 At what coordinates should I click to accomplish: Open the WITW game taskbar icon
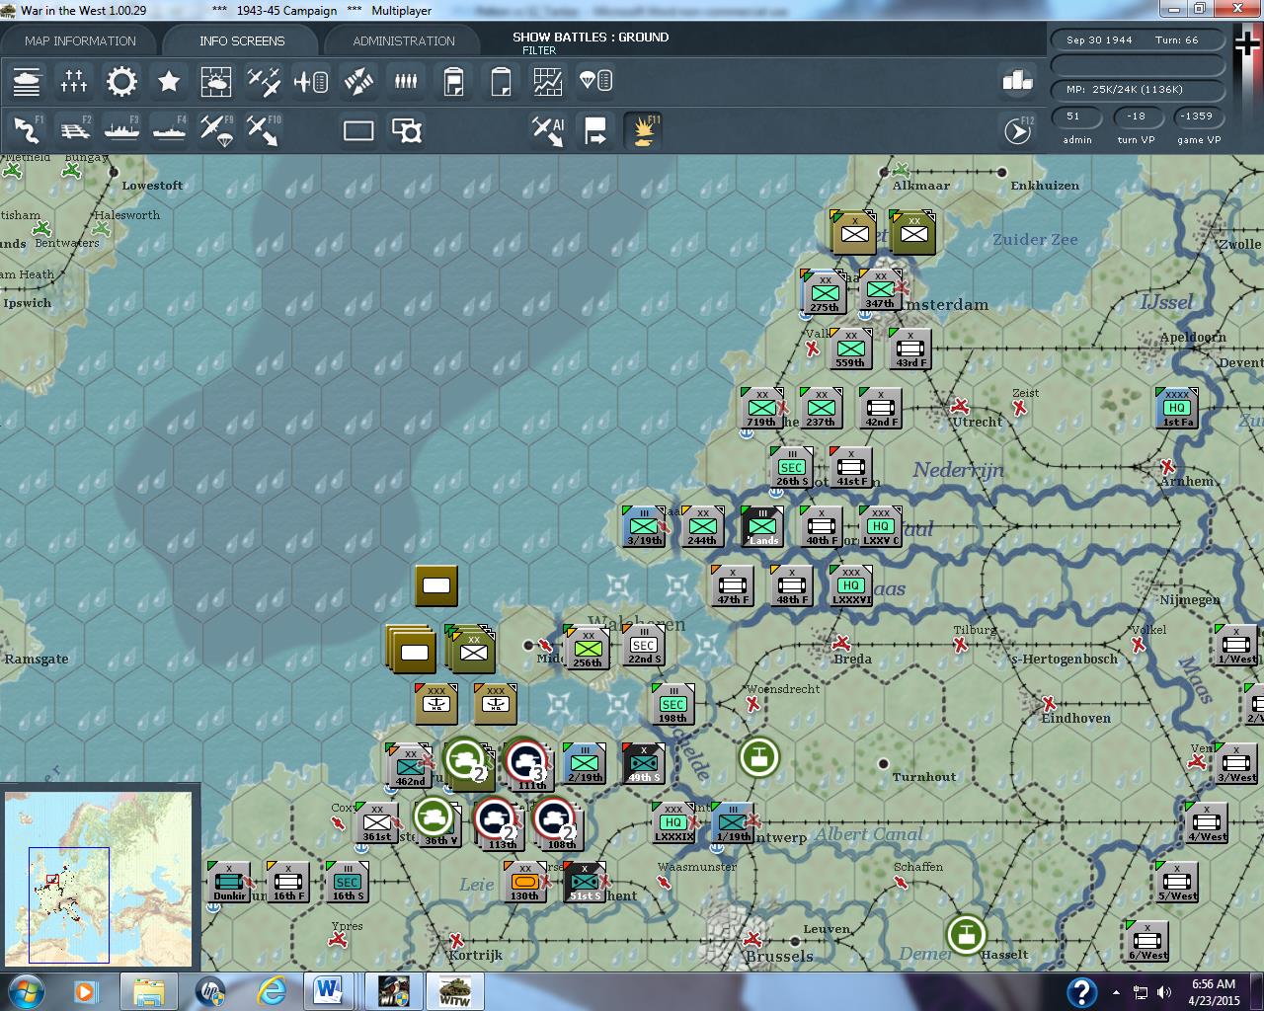[x=454, y=990]
